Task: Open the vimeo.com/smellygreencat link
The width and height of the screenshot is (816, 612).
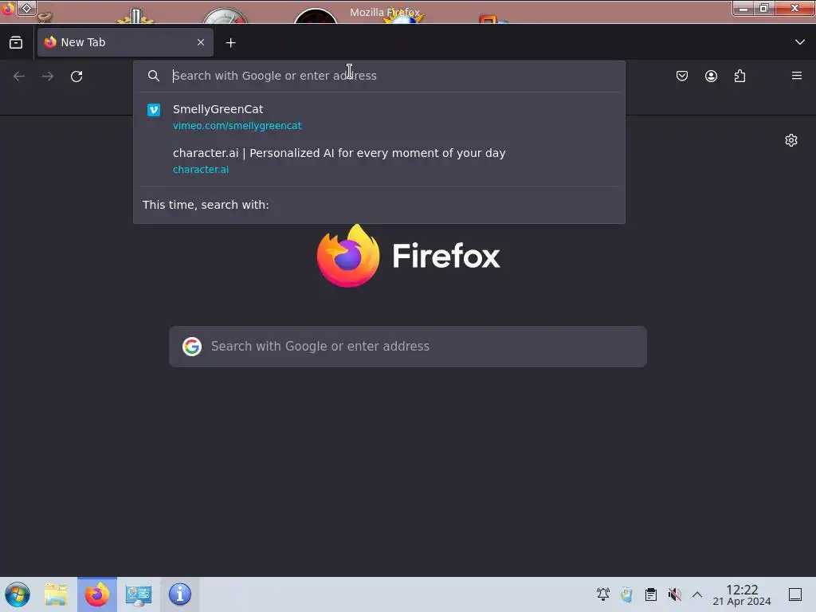Action: click(x=237, y=126)
